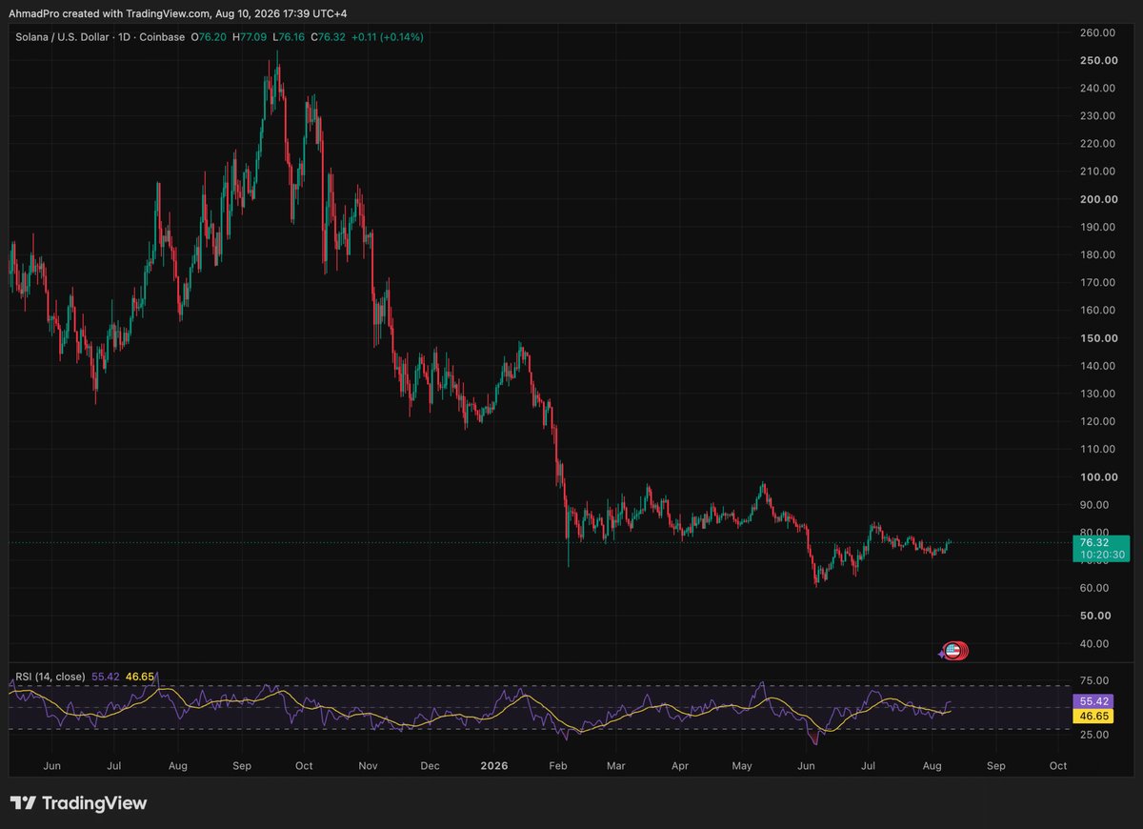Click the 130.00 price axis label
The image size is (1143, 829).
coord(1097,394)
